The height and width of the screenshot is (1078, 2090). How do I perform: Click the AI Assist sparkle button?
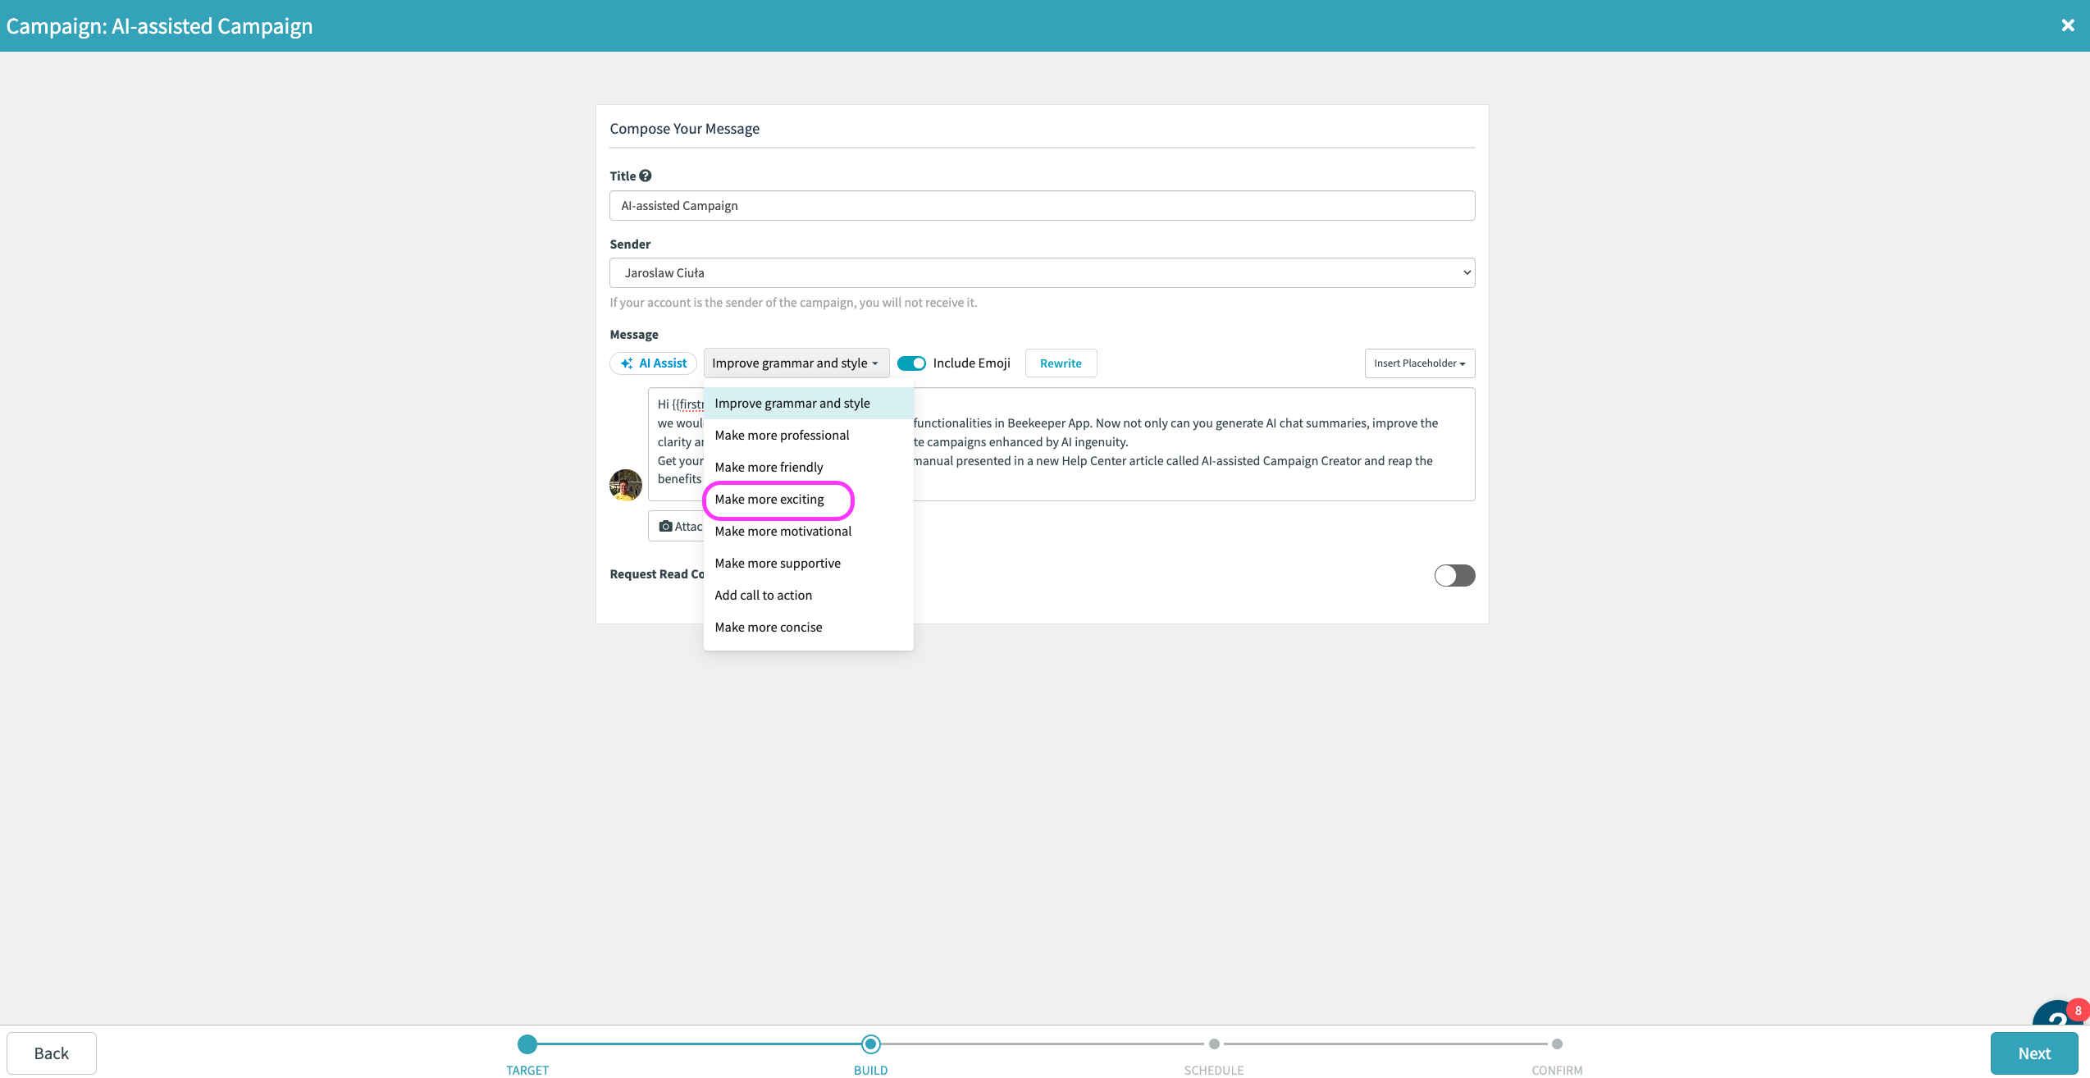[653, 363]
